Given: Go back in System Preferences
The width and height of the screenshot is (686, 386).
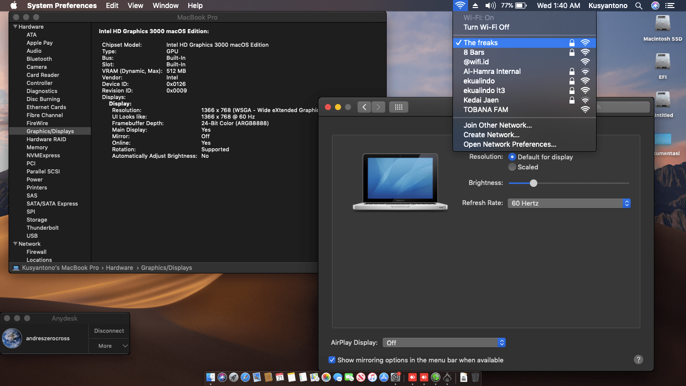Looking at the screenshot, I should (x=365, y=107).
